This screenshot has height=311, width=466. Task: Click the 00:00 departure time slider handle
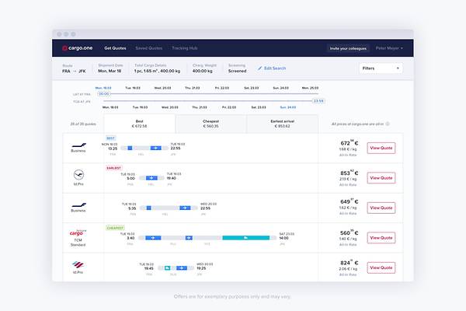[103, 94]
